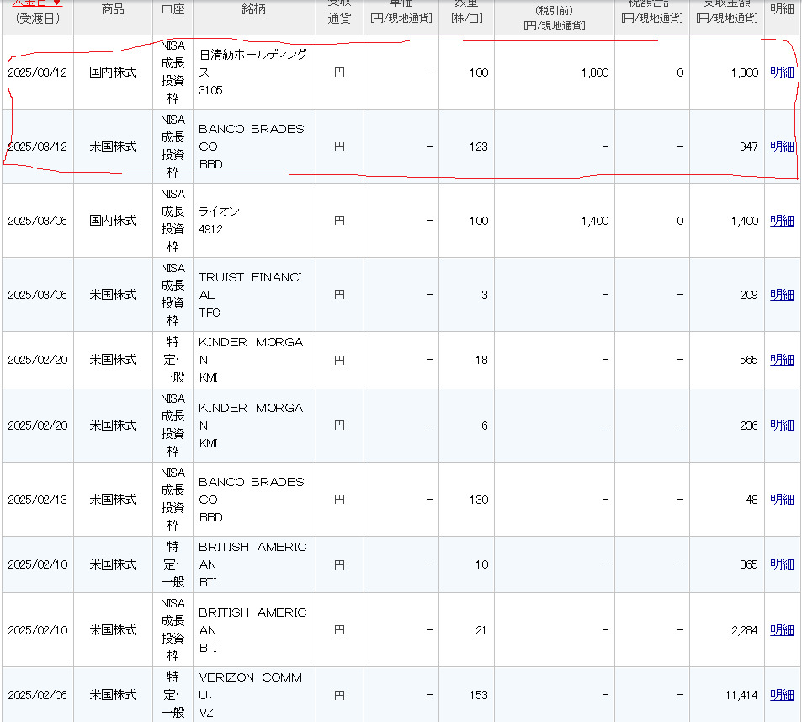Click date 2025/03/06 in TRUIST row

[x=37, y=295]
